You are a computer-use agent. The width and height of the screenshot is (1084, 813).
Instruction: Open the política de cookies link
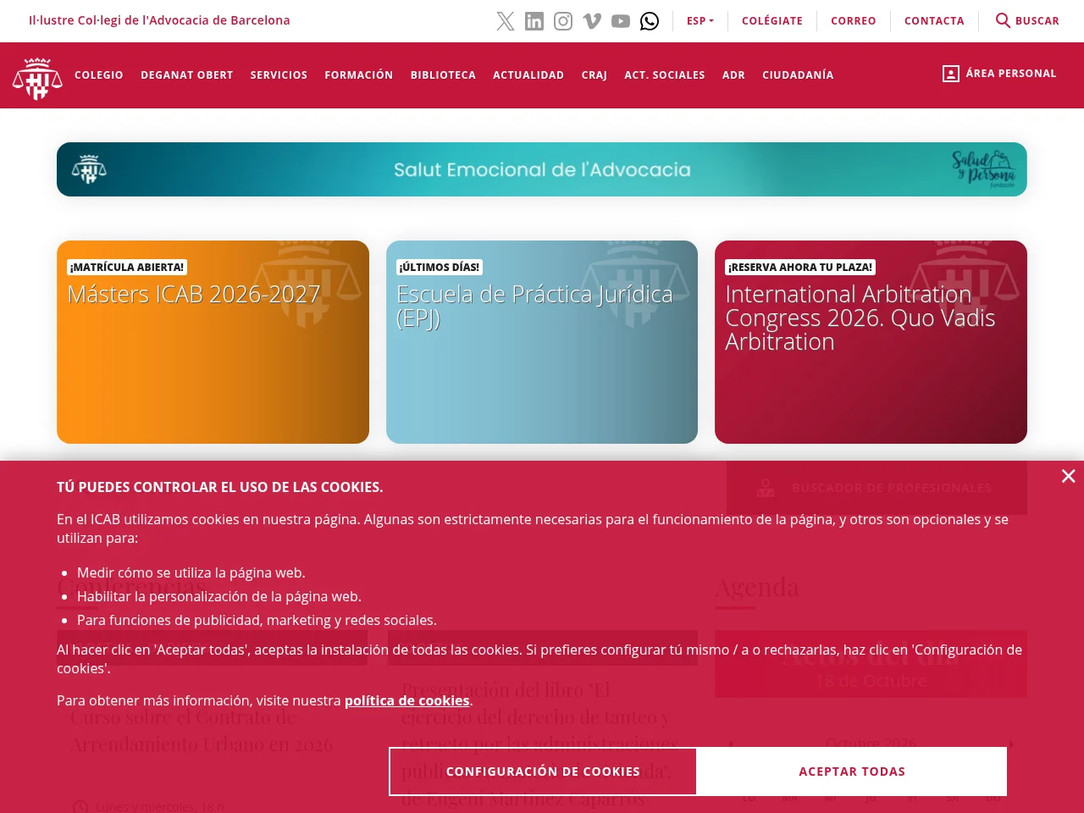(407, 700)
